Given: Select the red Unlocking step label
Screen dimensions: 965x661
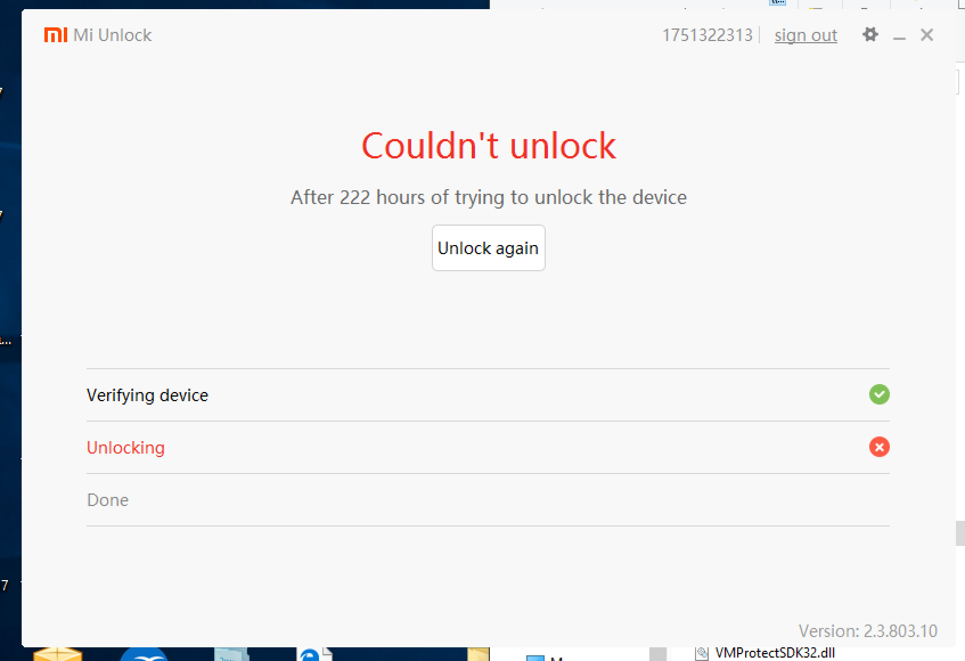Looking at the screenshot, I should pos(125,447).
